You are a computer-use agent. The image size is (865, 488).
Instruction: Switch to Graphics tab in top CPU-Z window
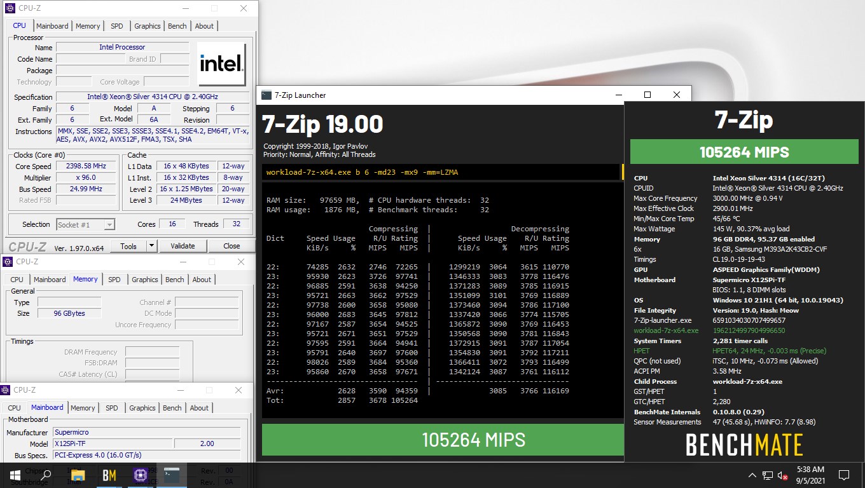(x=148, y=26)
